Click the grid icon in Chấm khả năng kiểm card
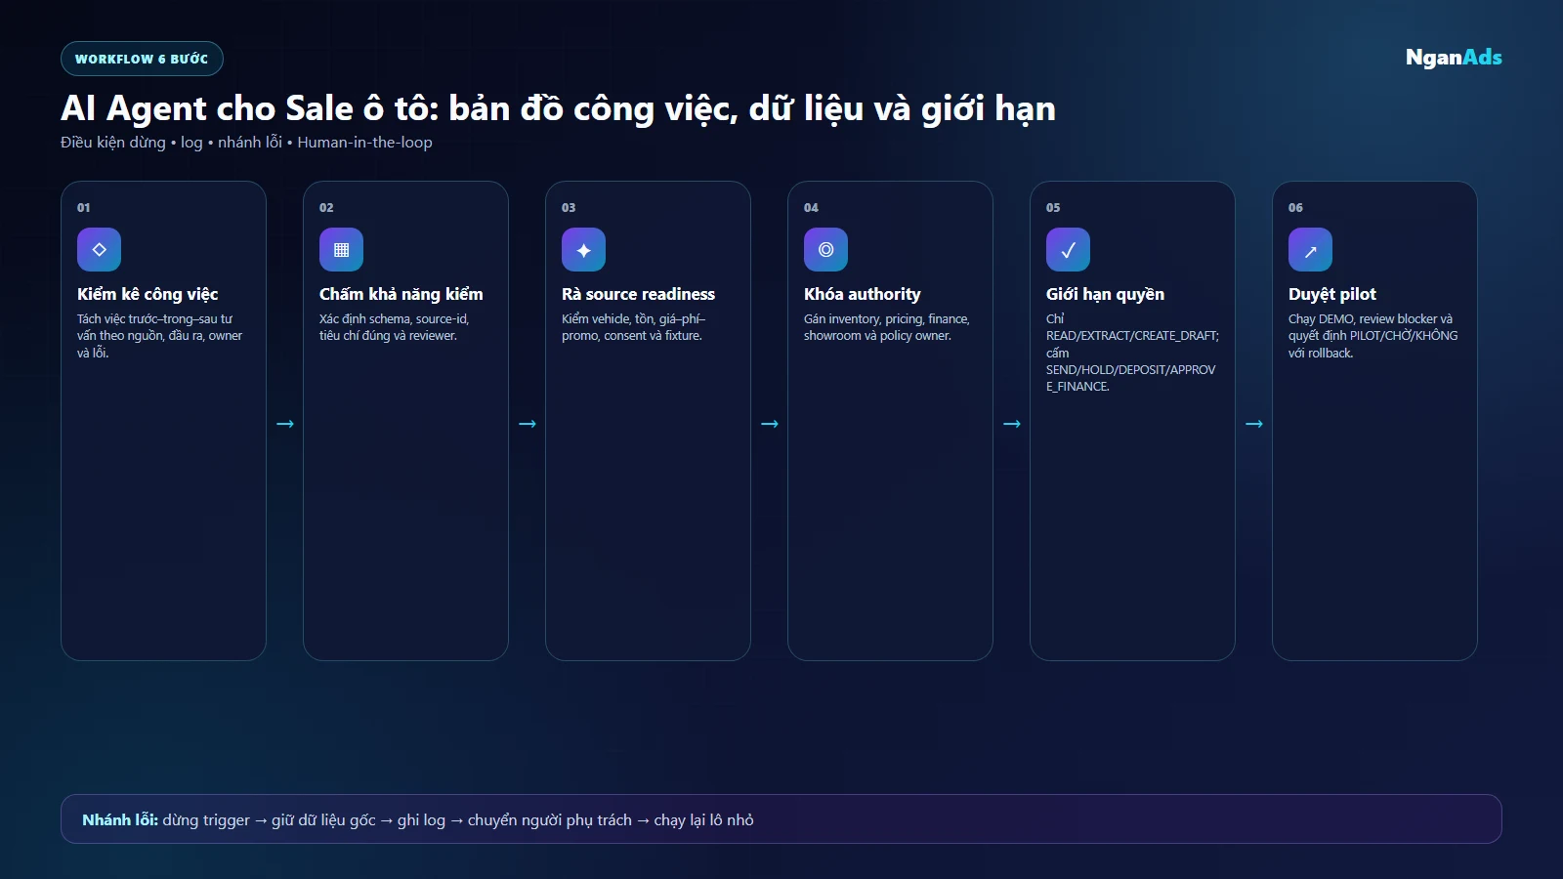Screen dimensions: 1563x879 click(341, 249)
